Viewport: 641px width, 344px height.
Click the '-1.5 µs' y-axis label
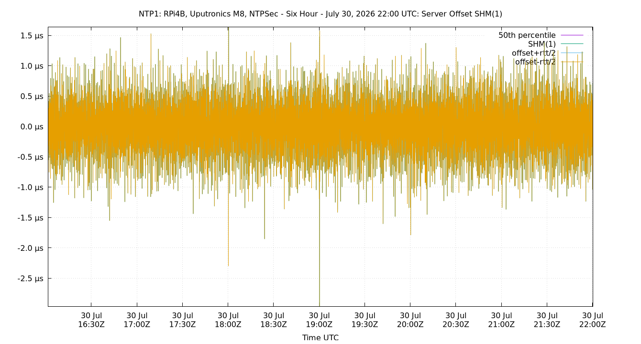32,218
